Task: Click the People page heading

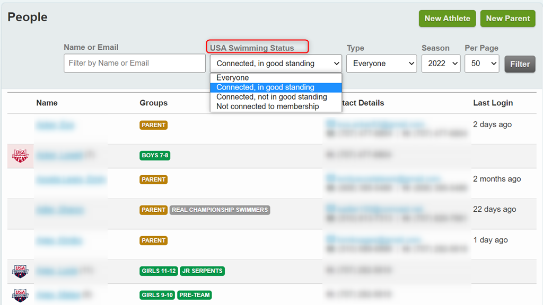Action: click(28, 17)
